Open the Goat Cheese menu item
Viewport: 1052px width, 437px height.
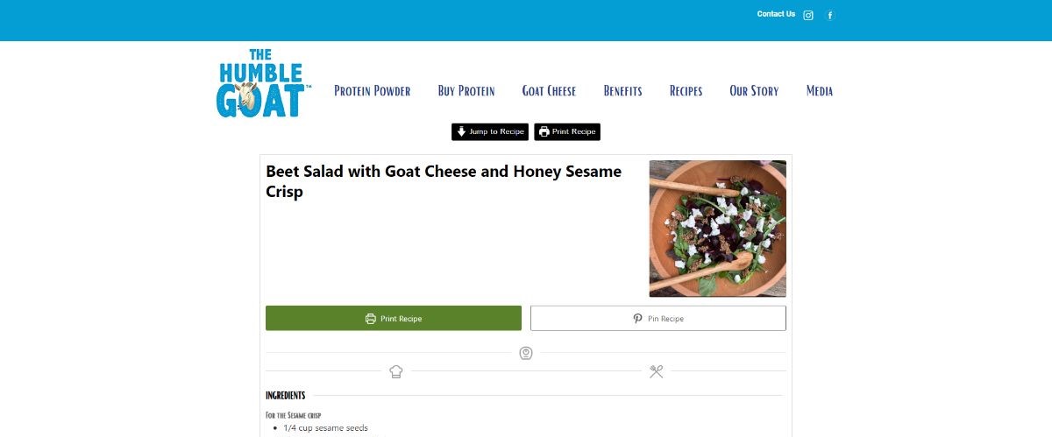click(549, 91)
